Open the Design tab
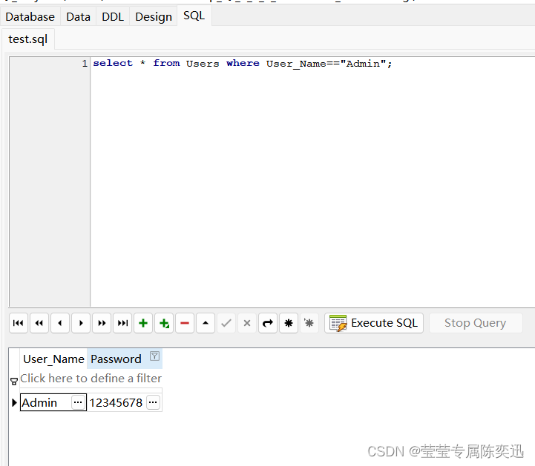This screenshot has width=535, height=466. click(154, 17)
